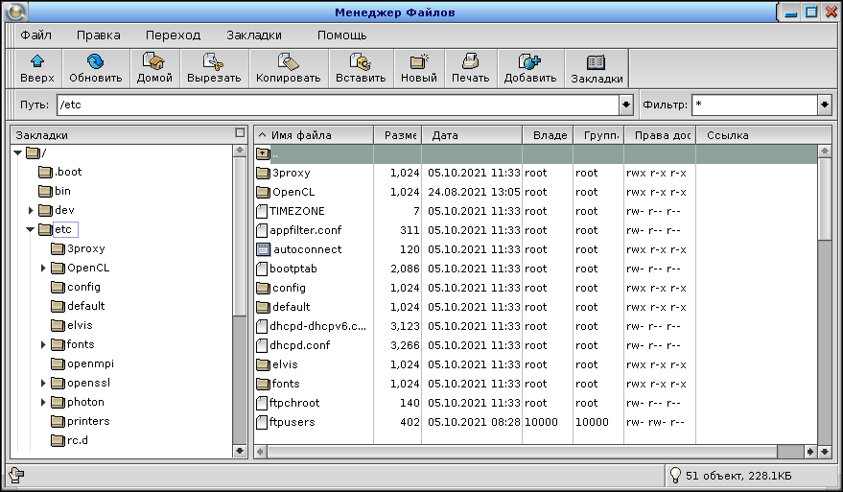Open the Закладки bookmarks toolbar icon
843x492 pixels.
pos(597,63)
